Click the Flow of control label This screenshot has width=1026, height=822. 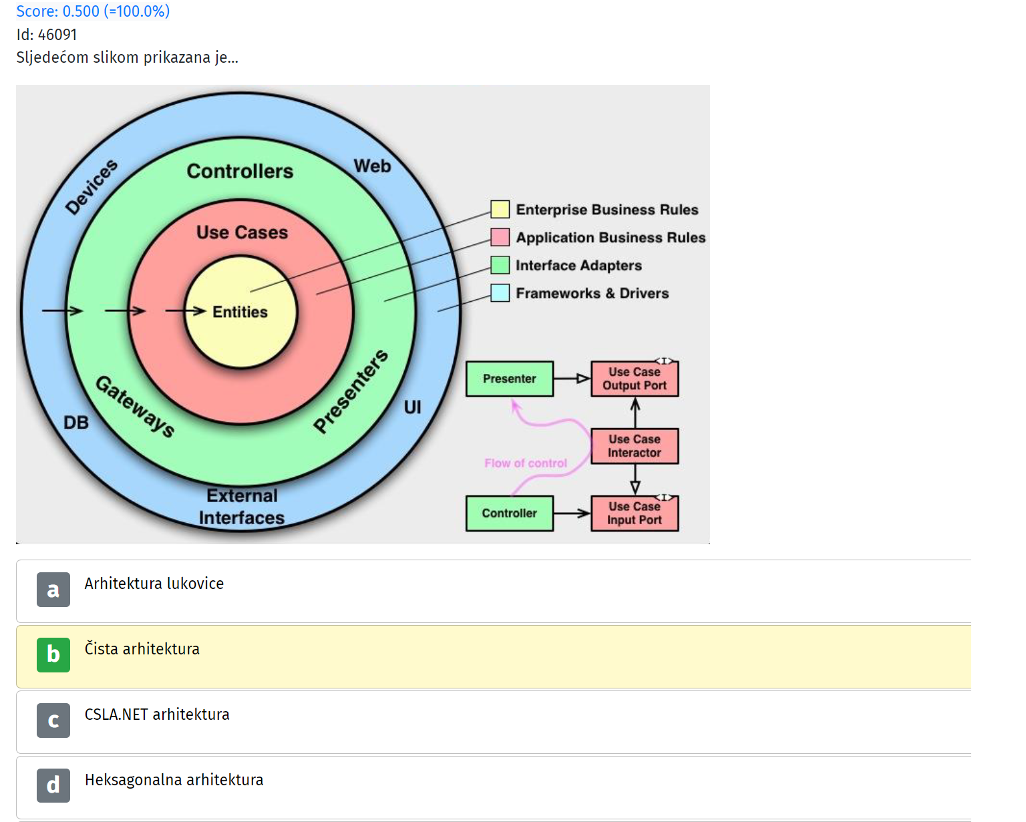[526, 463]
